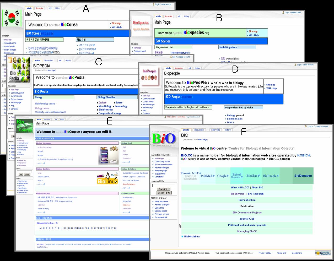Open the Privacy policy footer link
The image size is (334, 261).
coord(265,253)
